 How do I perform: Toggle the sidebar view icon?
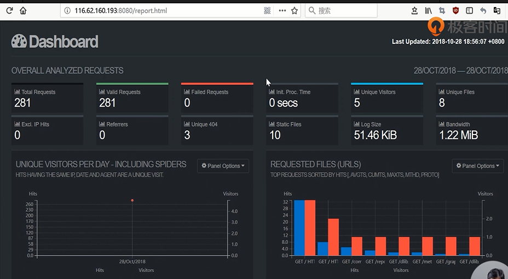[x=470, y=11]
